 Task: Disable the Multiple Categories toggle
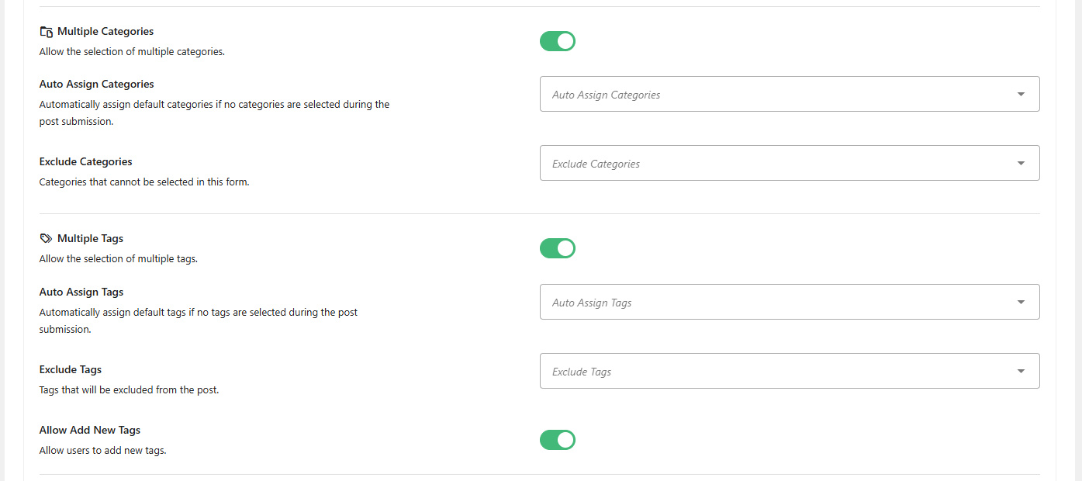(558, 41)
